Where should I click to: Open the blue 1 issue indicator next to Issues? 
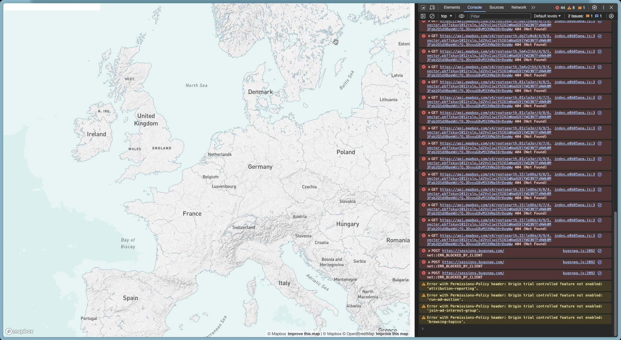click(598, 16)
